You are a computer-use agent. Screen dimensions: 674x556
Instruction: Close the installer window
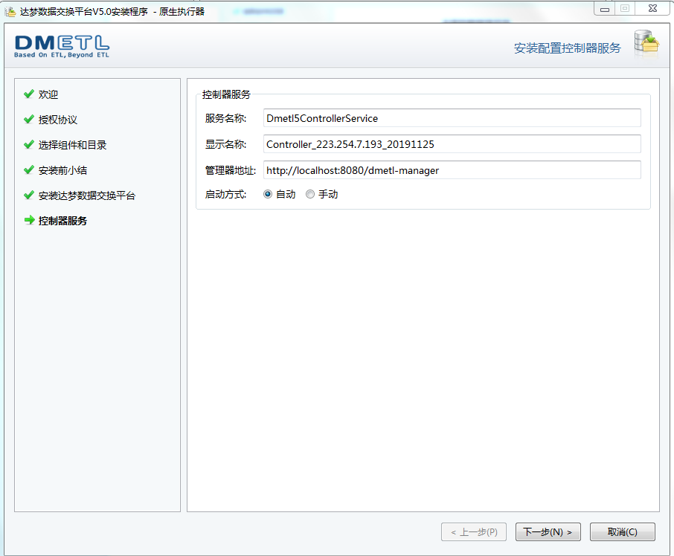pos(652,9)
